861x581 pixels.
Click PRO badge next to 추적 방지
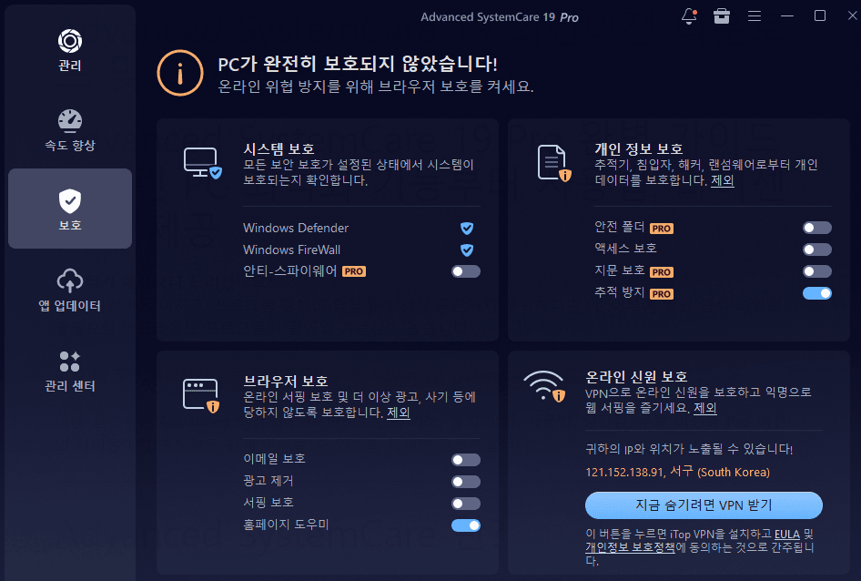662,294
